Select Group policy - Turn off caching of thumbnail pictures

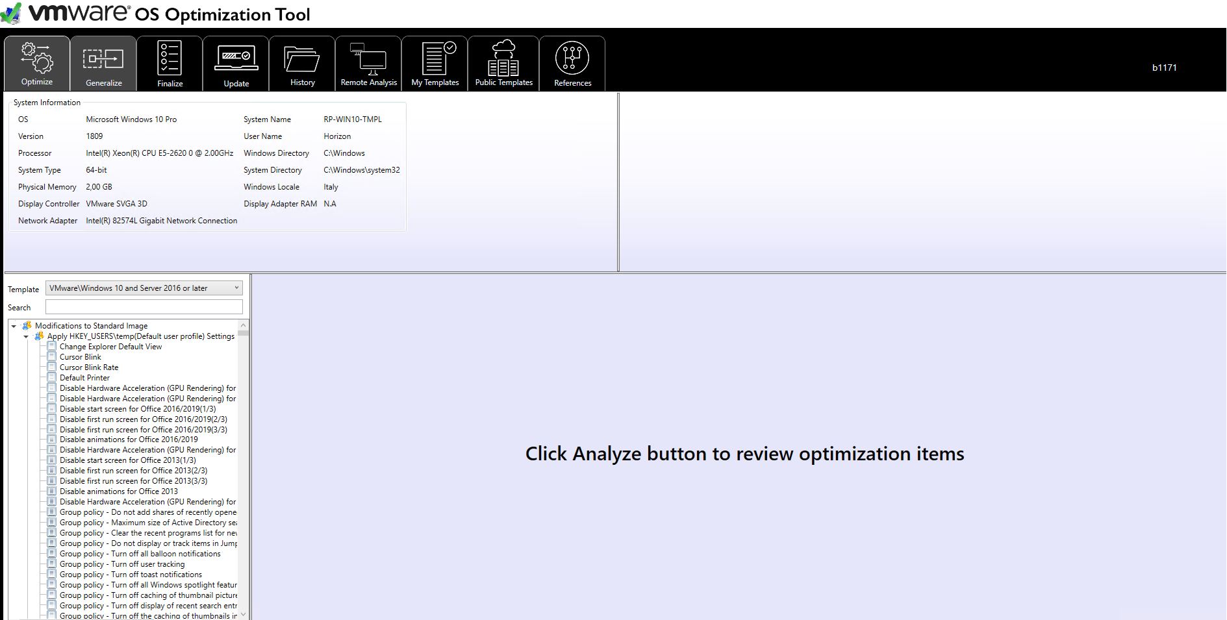click(149, 595)
